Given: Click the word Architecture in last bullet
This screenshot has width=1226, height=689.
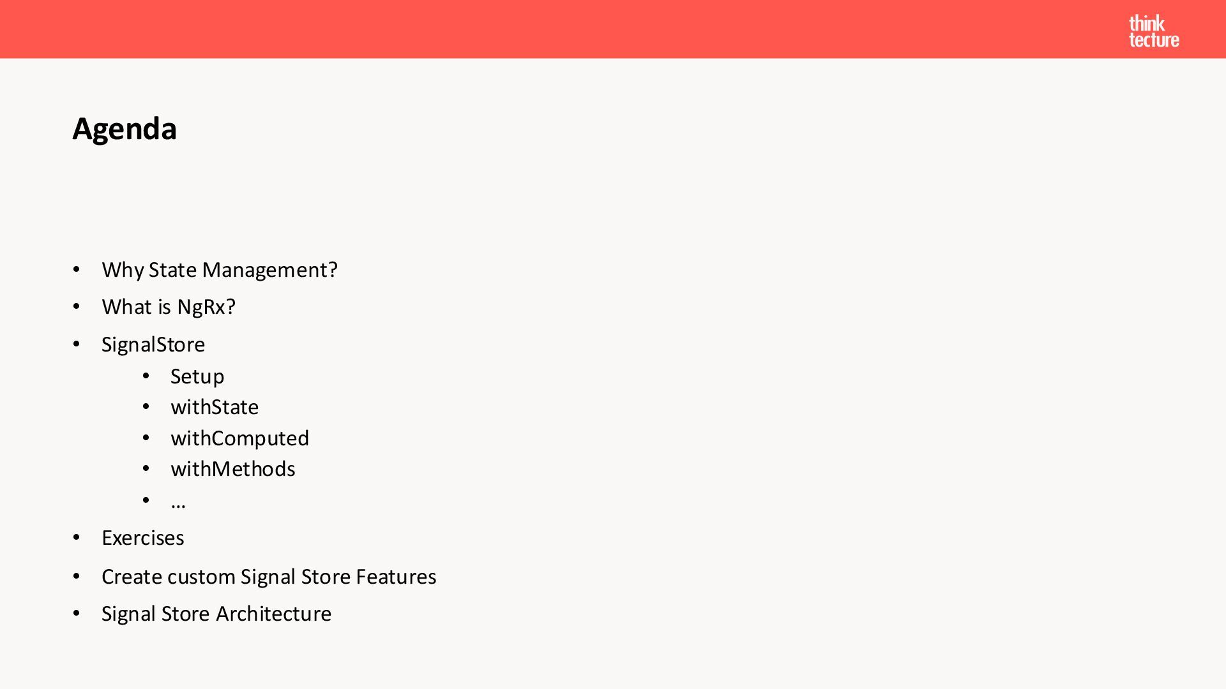Looking at the screenshot, I should [274, 614].
